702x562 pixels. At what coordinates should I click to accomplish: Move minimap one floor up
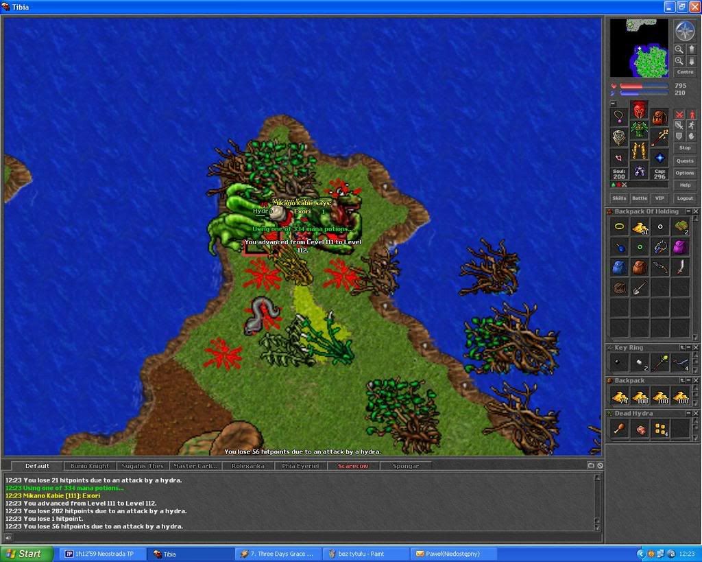coord(691,49)
